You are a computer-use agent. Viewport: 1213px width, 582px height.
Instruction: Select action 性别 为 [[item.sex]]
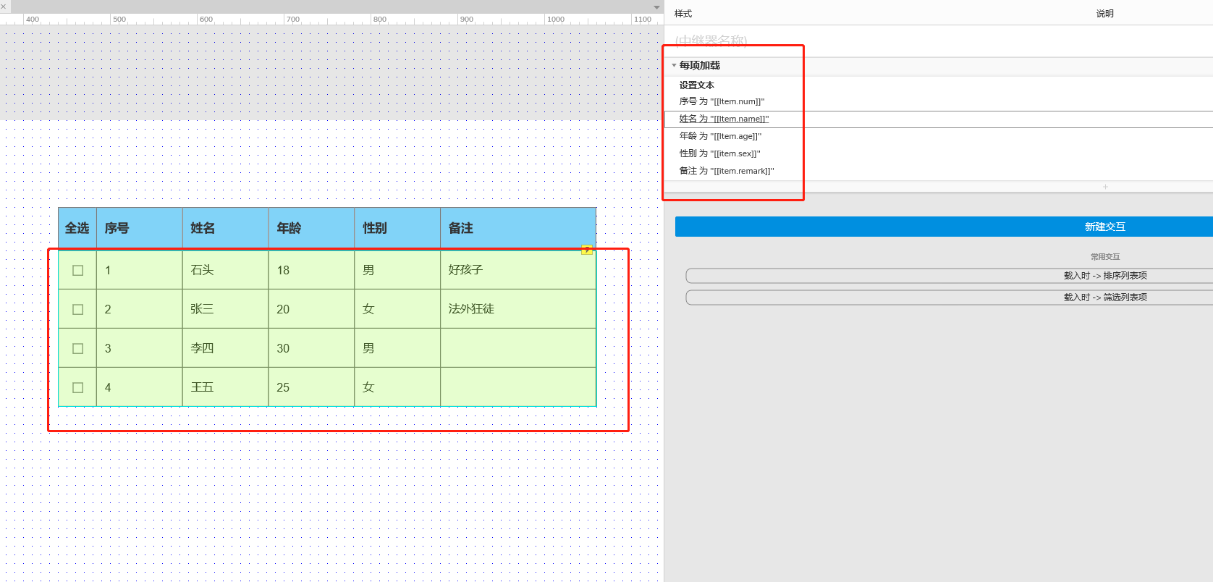(x=719, y=153)
